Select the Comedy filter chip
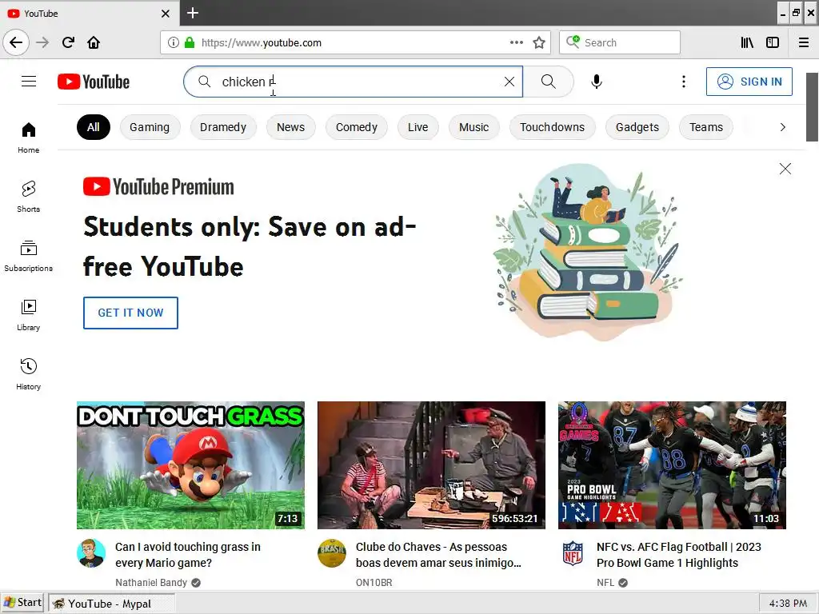This screenshot has width=819, height=614. (x=356, y=127)
